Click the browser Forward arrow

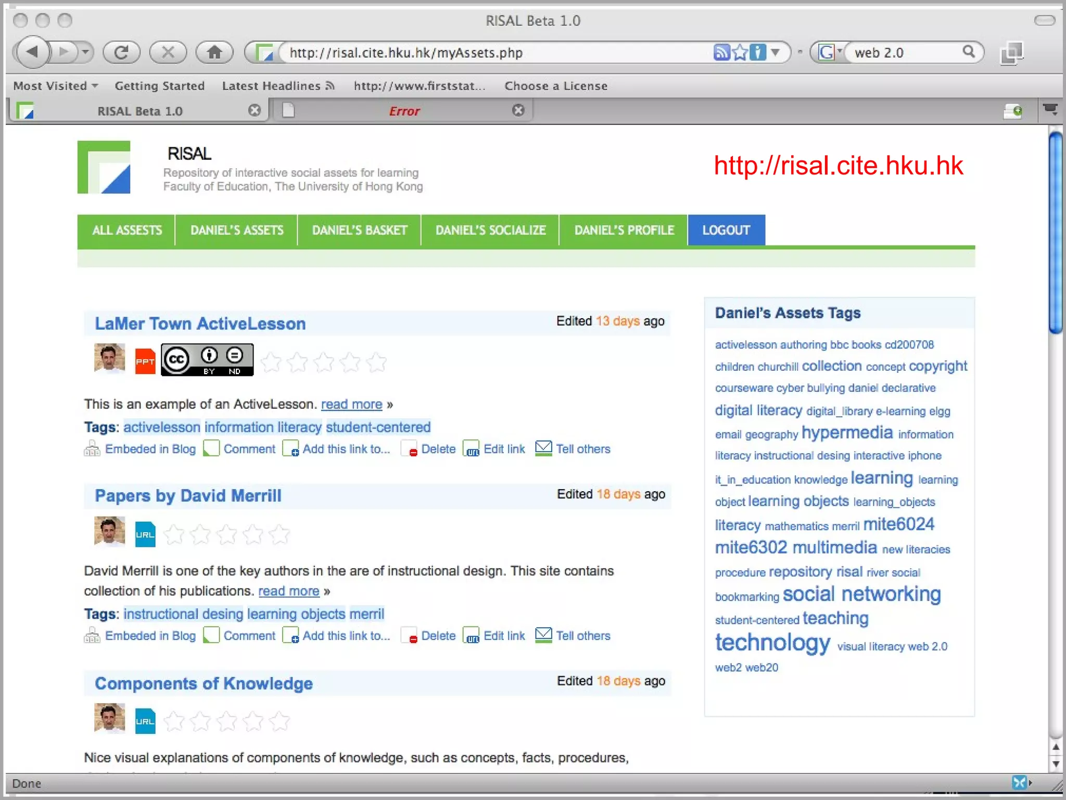click(64, 52)
